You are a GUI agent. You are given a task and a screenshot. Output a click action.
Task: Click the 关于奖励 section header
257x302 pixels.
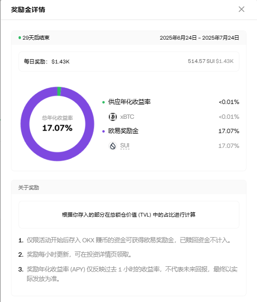[29, 187]
